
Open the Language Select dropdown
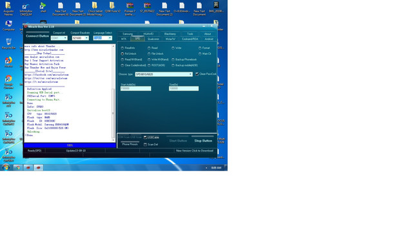[103, 38]
